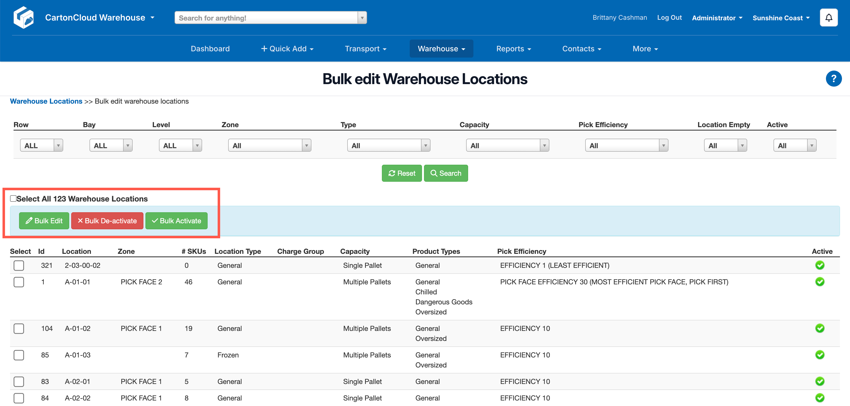Click active green checkmark for location 2-03-00-02
The image size is (850, 406).
tap(819, 265)
